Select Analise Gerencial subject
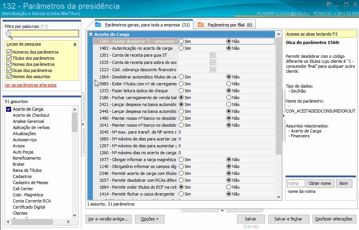 28,121
